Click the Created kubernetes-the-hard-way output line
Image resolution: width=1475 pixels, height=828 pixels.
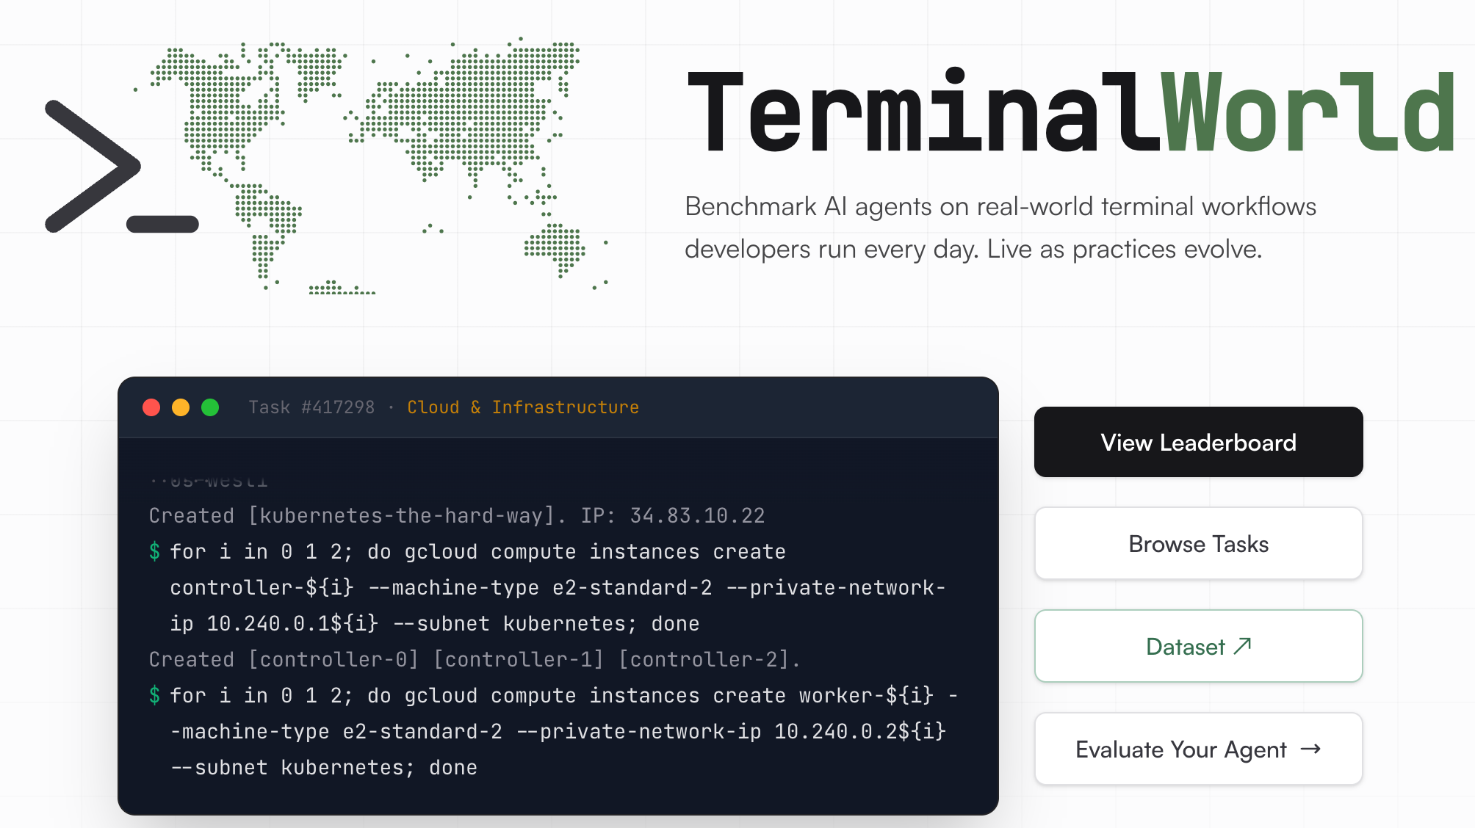click(x=457, y=516)
